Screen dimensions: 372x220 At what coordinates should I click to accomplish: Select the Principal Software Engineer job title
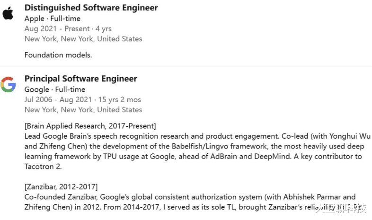(x=80, y=79)
